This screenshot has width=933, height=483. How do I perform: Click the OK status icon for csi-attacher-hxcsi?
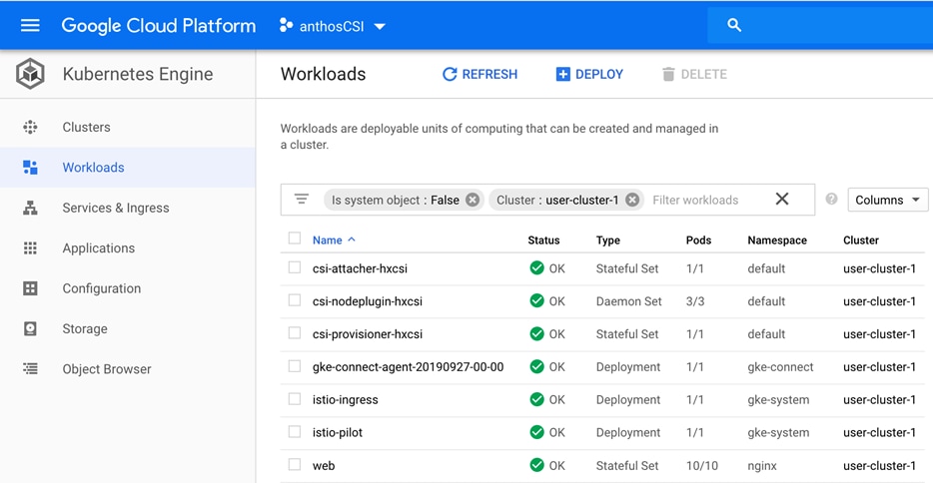(536, 267)
